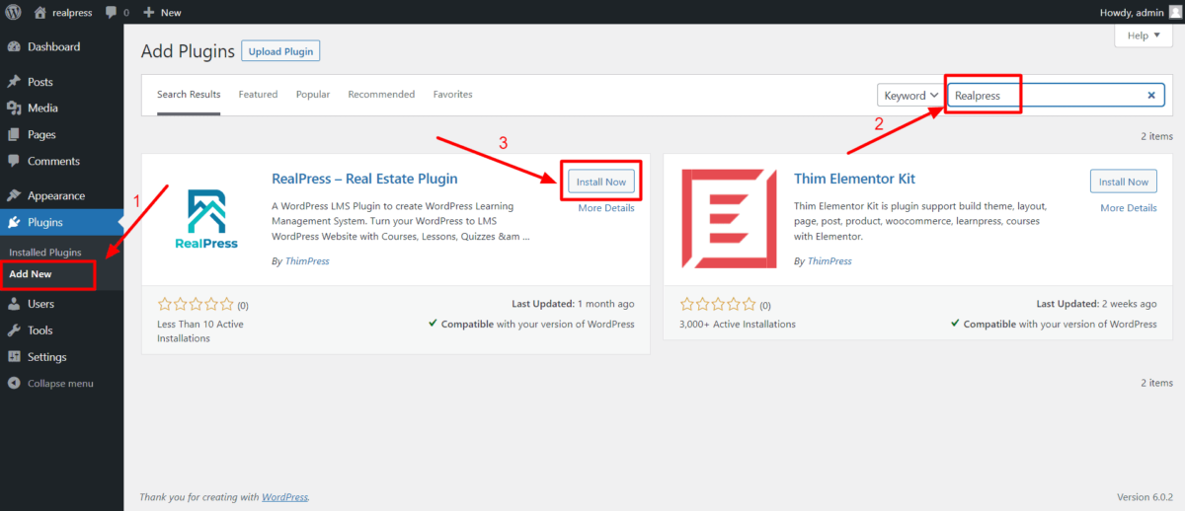Switch to Search Results tab
Image resolution: width=1185 pixels, height=511 pixels.
[x=189, y=95]
